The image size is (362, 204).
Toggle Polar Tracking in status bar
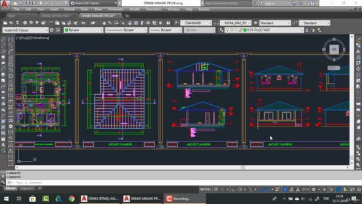click(240, 189)
